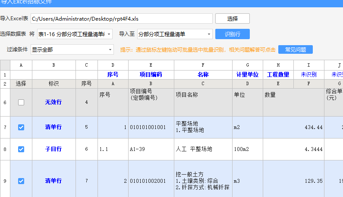Select the cell containing A1-39
Viewport: 343px width, 197px height.
(151, 149)
